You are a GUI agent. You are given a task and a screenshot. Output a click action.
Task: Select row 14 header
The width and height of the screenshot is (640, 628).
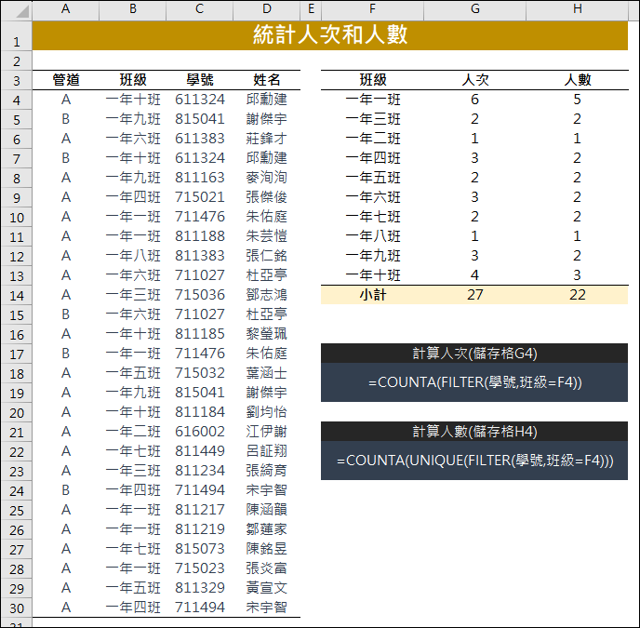17,296
